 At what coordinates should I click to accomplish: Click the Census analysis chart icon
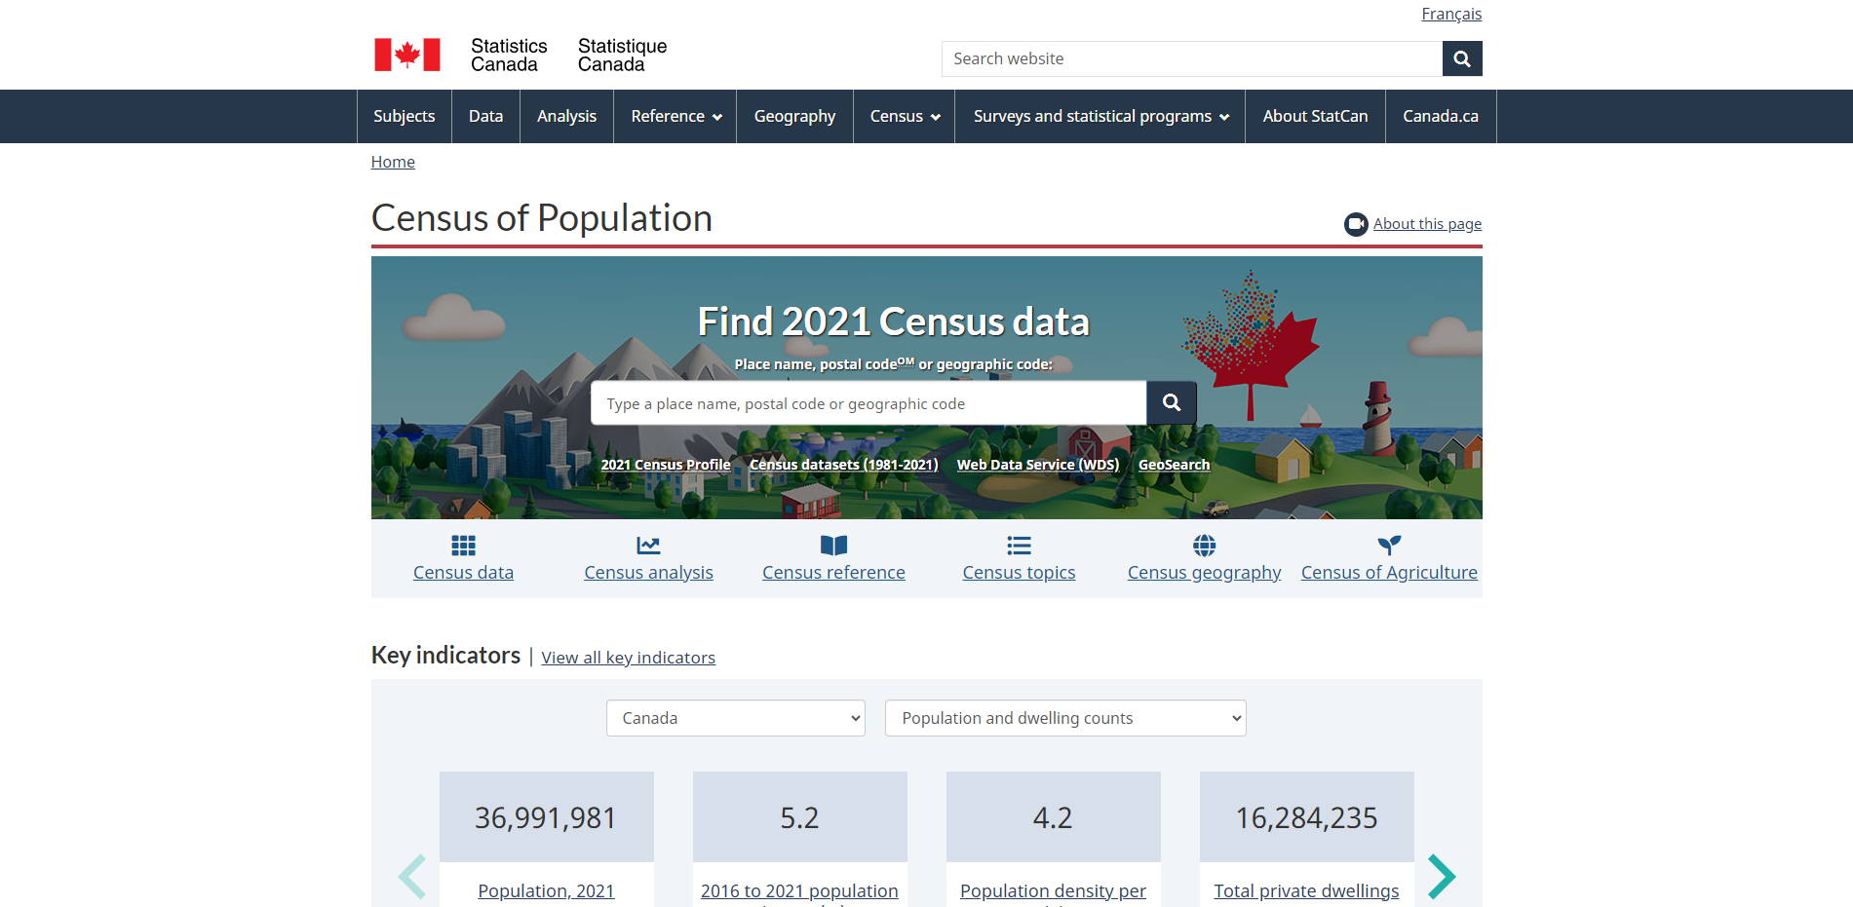pyautogui.click(x=648, y=546)
